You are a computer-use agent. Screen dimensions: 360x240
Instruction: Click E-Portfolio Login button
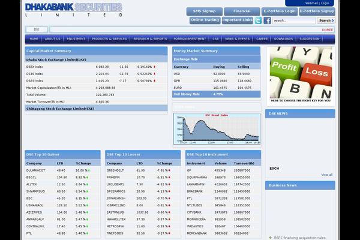click(x=280, y=11)
